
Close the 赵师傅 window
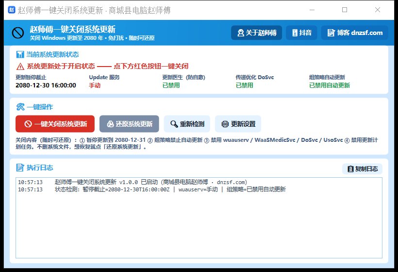click(x=378, y=10)
